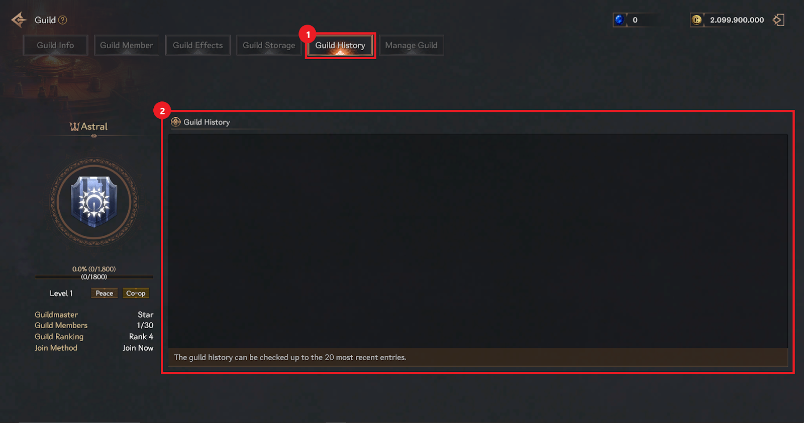Click the blue gem currency icon
This screenshot has height=423, width=804.
tap(620, 20)
